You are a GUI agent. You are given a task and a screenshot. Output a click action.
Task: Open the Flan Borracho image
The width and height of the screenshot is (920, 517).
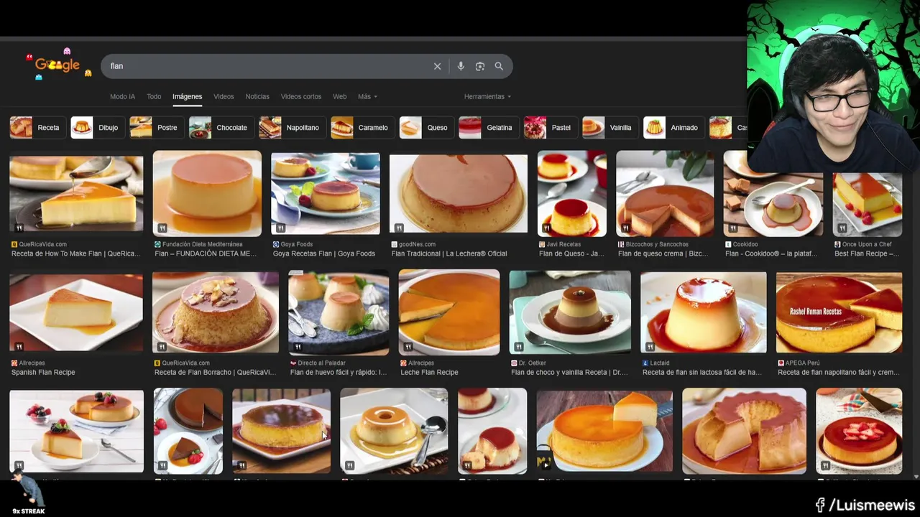click(216, 313)
